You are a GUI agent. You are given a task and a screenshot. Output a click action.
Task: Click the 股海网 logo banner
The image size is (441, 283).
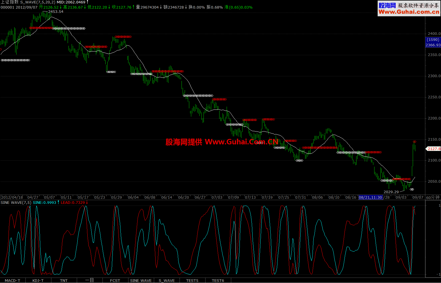pos(409,9)
